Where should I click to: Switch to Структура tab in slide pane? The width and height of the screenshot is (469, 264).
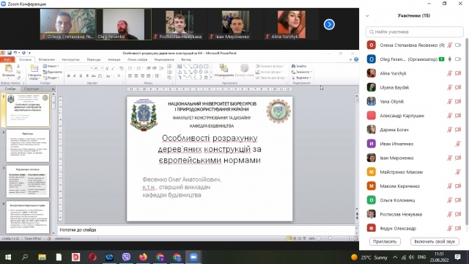(32, 89)
